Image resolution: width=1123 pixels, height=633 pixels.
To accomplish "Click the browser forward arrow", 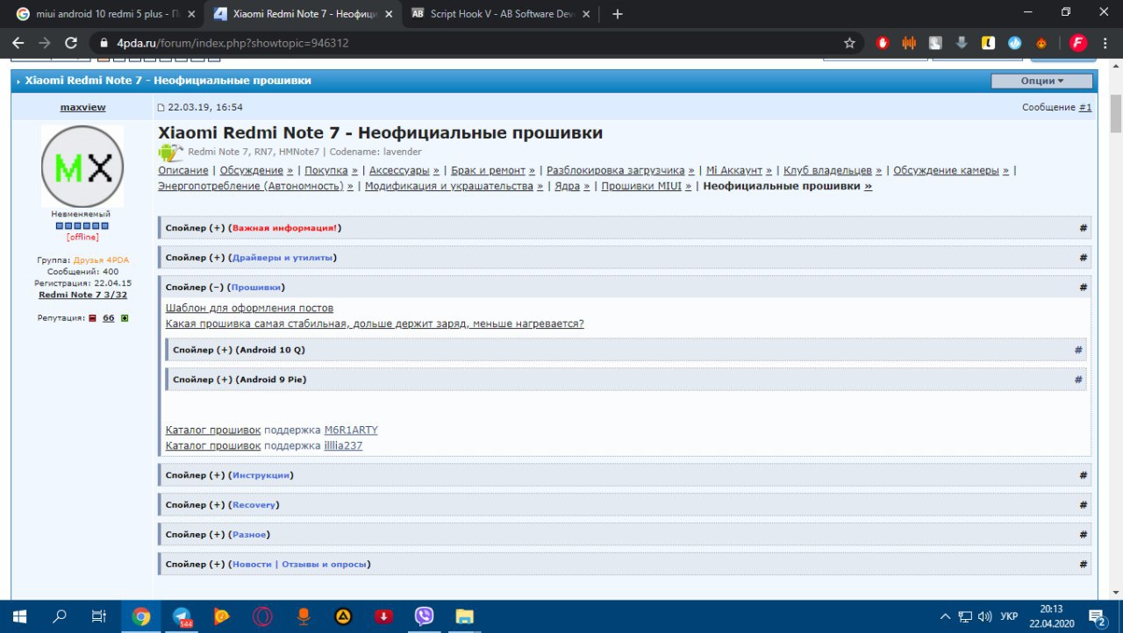I will point(45,42).
